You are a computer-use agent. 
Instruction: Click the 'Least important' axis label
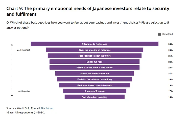pos(24,91)
